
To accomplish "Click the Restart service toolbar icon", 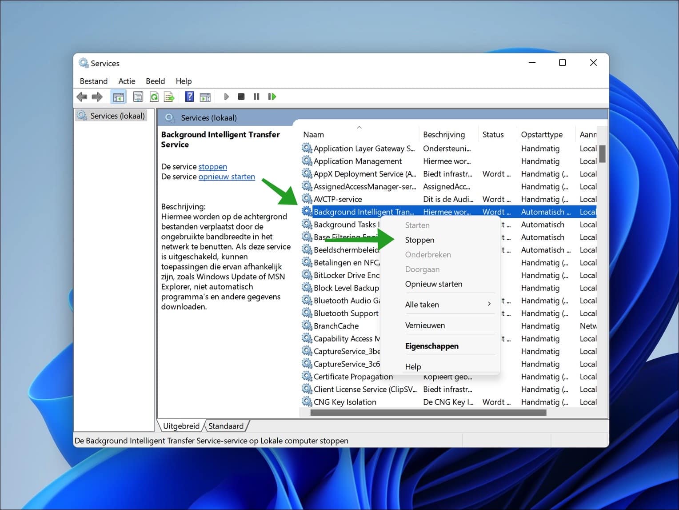I will coord(272,96).
